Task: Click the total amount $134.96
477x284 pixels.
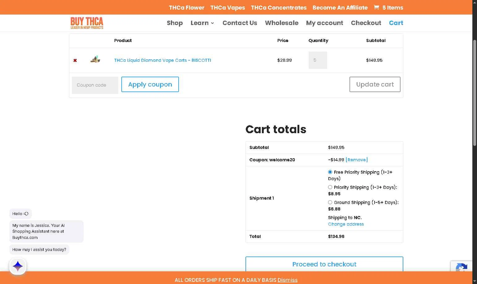Action: pyautogui.click(x=336, y=236)
